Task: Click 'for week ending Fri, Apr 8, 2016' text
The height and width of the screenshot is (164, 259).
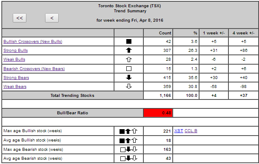Action: tap(130, 20)
